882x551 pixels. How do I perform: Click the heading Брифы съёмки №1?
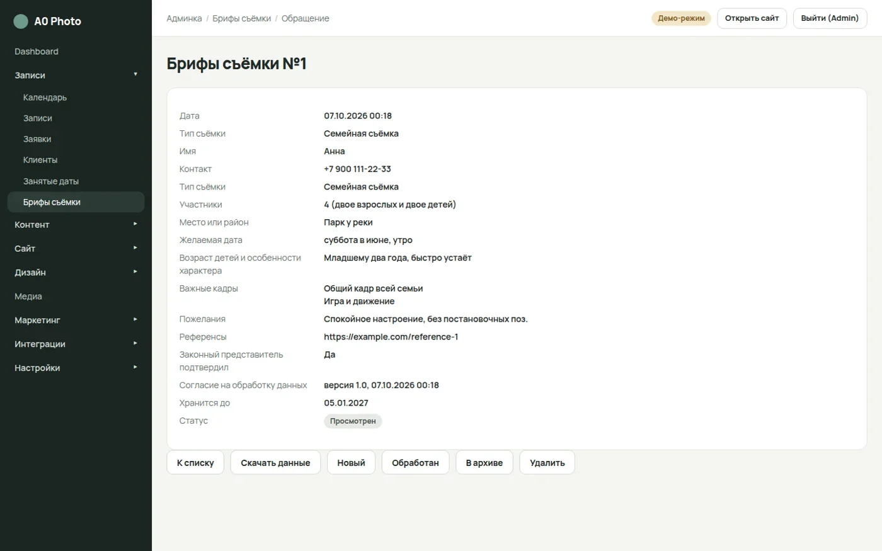(236, 64)
